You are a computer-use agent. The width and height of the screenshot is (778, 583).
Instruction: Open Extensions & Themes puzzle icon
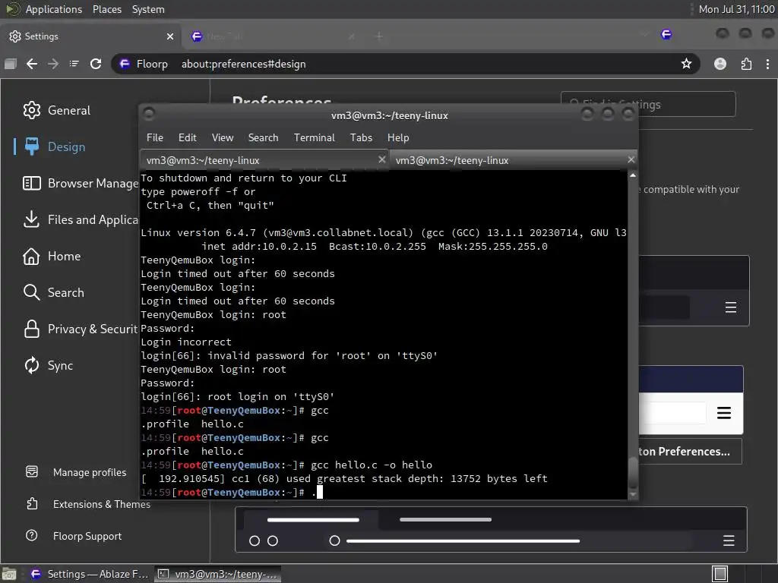(x=32, y=504)
